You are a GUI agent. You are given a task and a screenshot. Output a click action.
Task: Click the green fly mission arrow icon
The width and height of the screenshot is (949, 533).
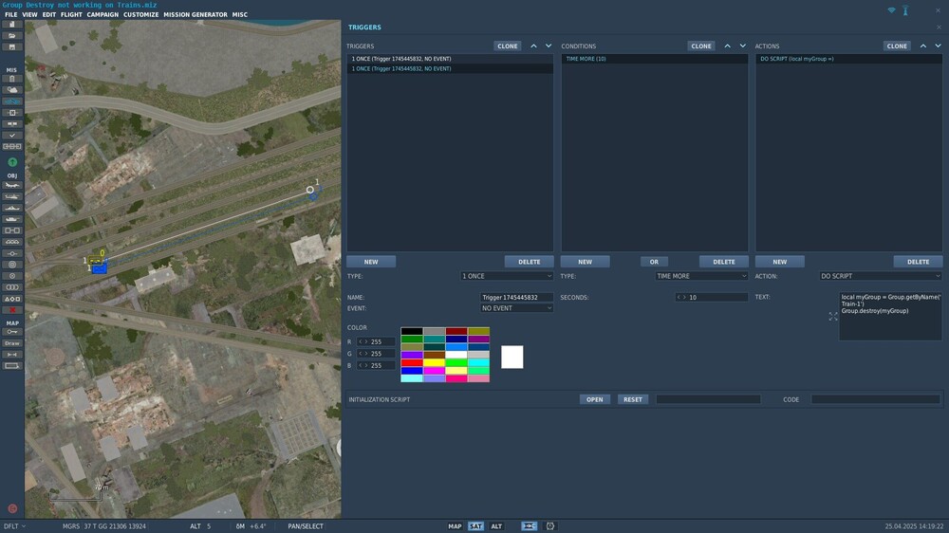click(x=12, y=162)
